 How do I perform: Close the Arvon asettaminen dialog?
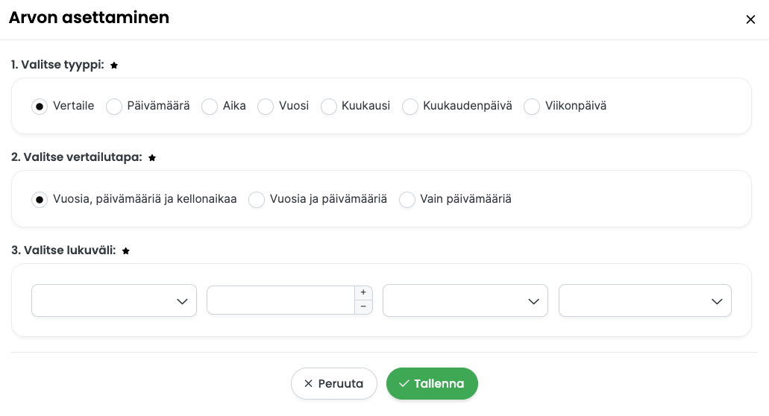pos(750,19)
